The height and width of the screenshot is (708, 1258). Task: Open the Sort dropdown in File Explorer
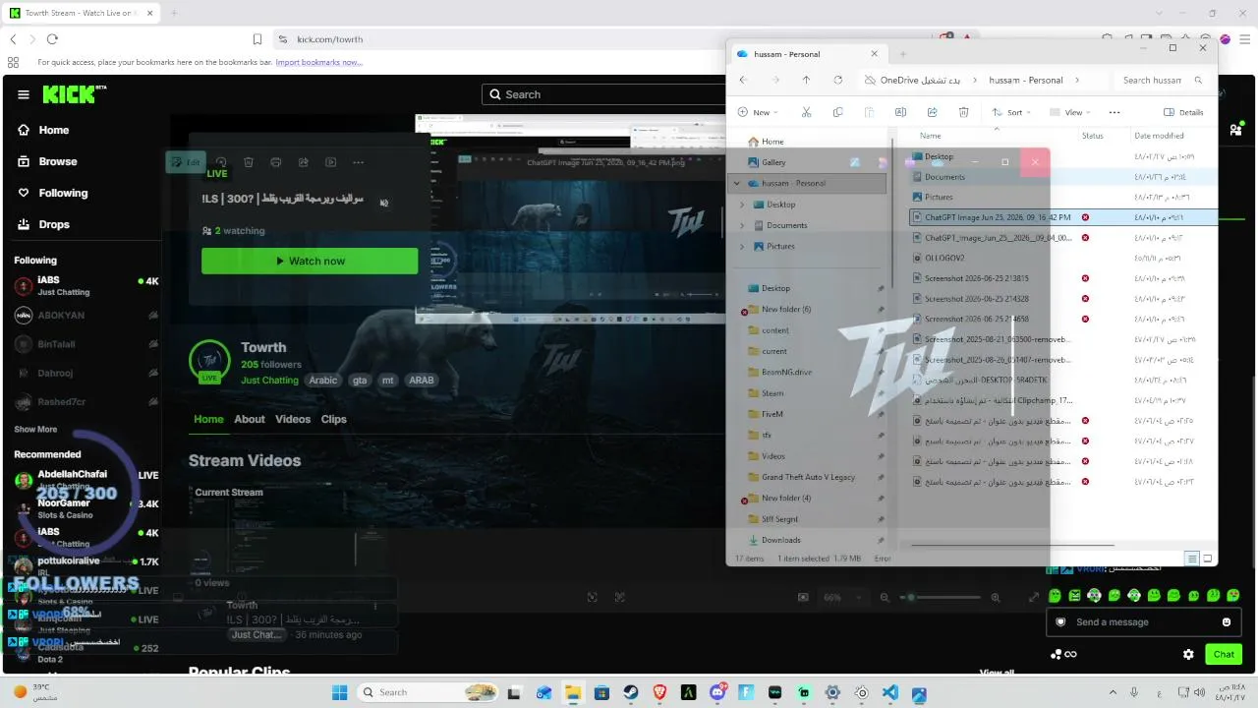pos(1011,112)
